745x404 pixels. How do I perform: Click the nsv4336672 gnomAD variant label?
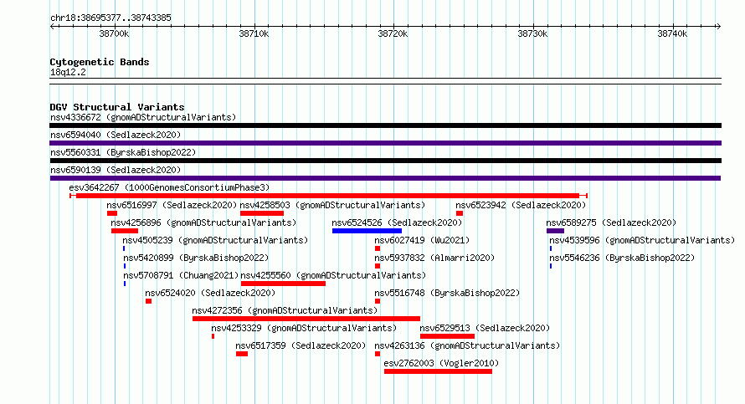coord(143,117)
